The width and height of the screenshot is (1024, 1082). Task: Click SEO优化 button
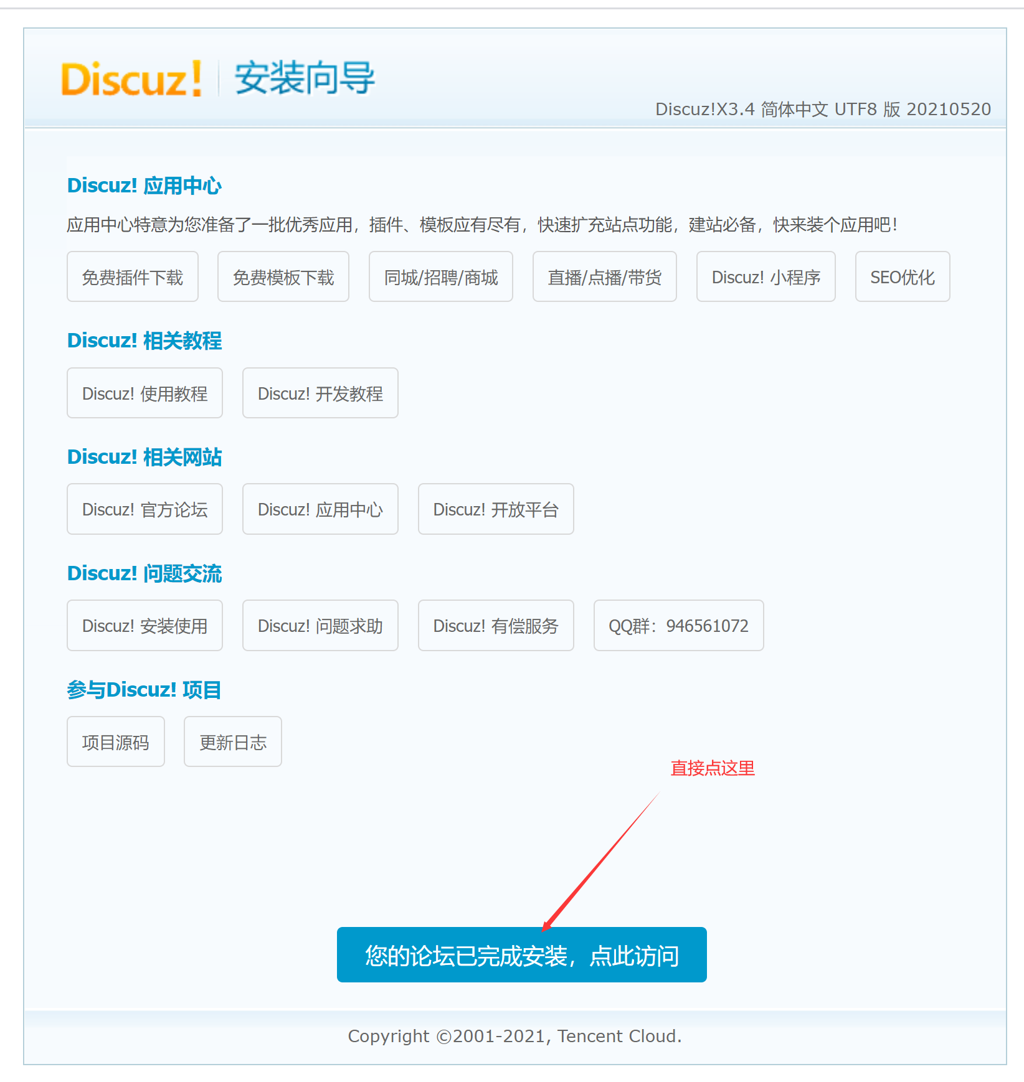[903, 277]
